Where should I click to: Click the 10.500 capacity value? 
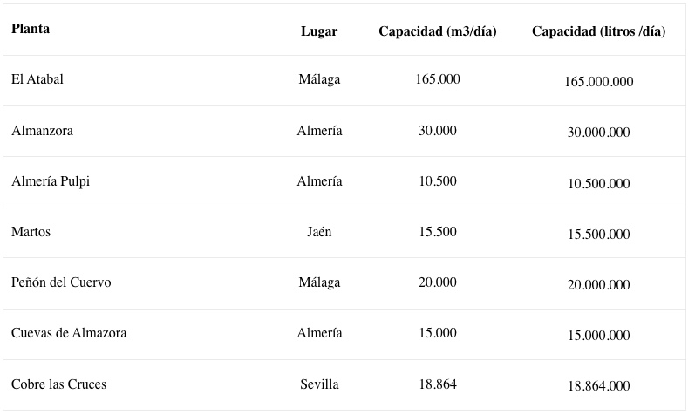438,181
